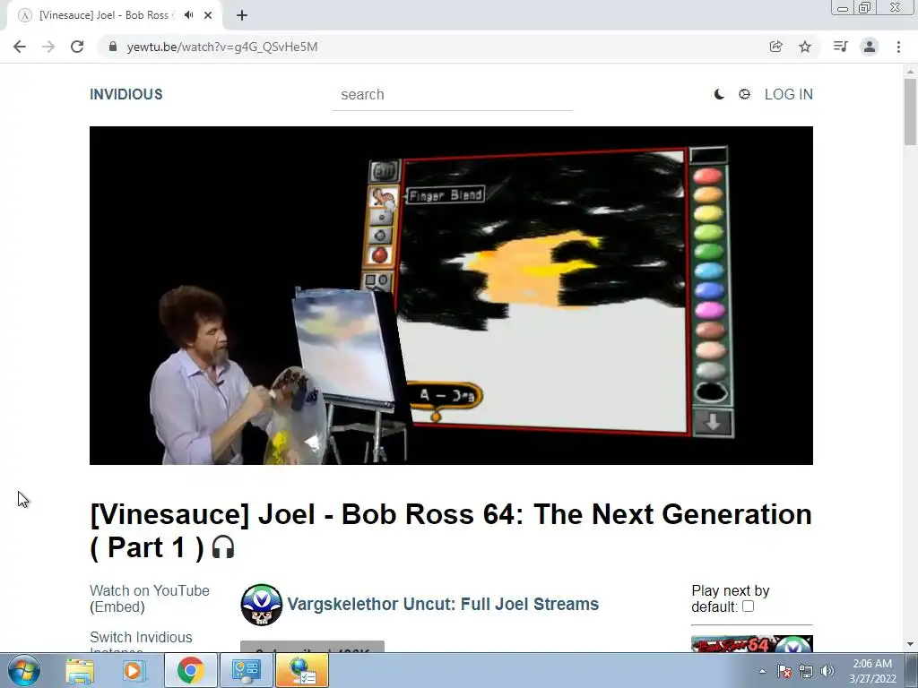The image size is (918, 688).
Task: Show hidden tray icons arrow
Action: pos(762,671)
